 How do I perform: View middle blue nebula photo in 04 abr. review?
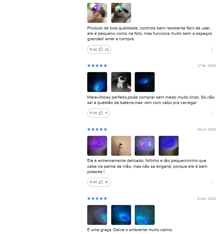pos(121,215)
